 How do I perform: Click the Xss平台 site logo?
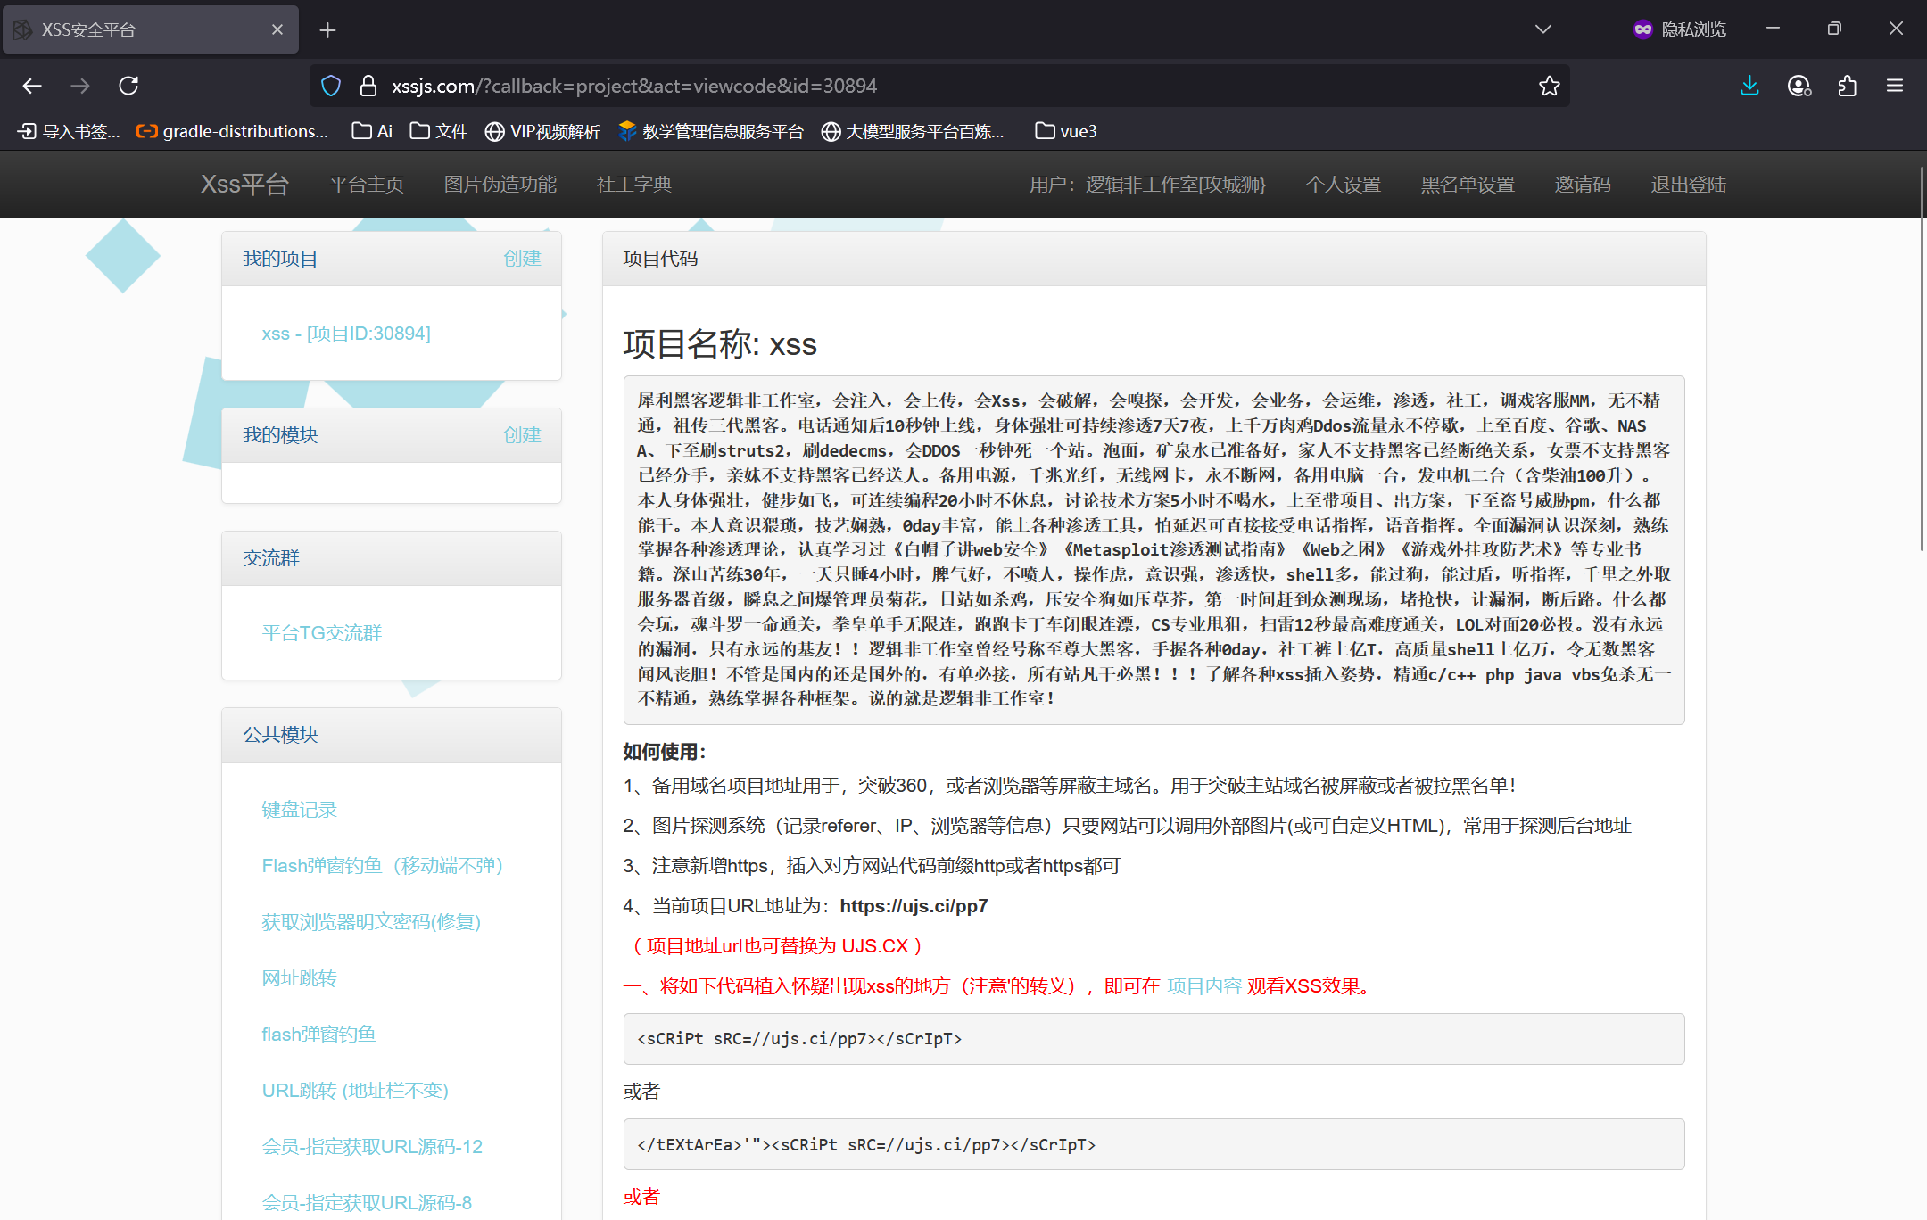[x=244, y=184]
